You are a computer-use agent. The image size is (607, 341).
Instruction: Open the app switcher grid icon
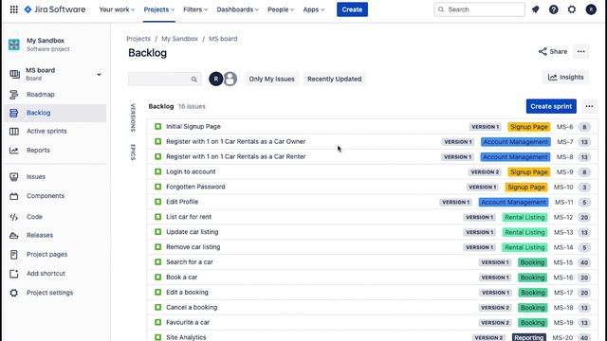click(x=14, y=9)
